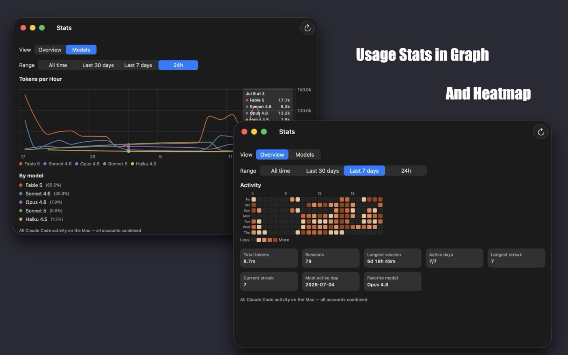Click the Fable 5 chart legend dot
Image resolution: width=568 pixels, height=355 pixels.
[21, 164]
